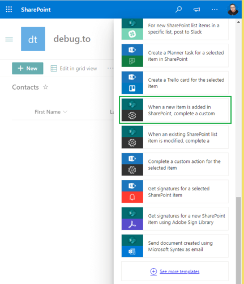Click the dt site logo
The image size is (244, 284).
coord(33,39)
